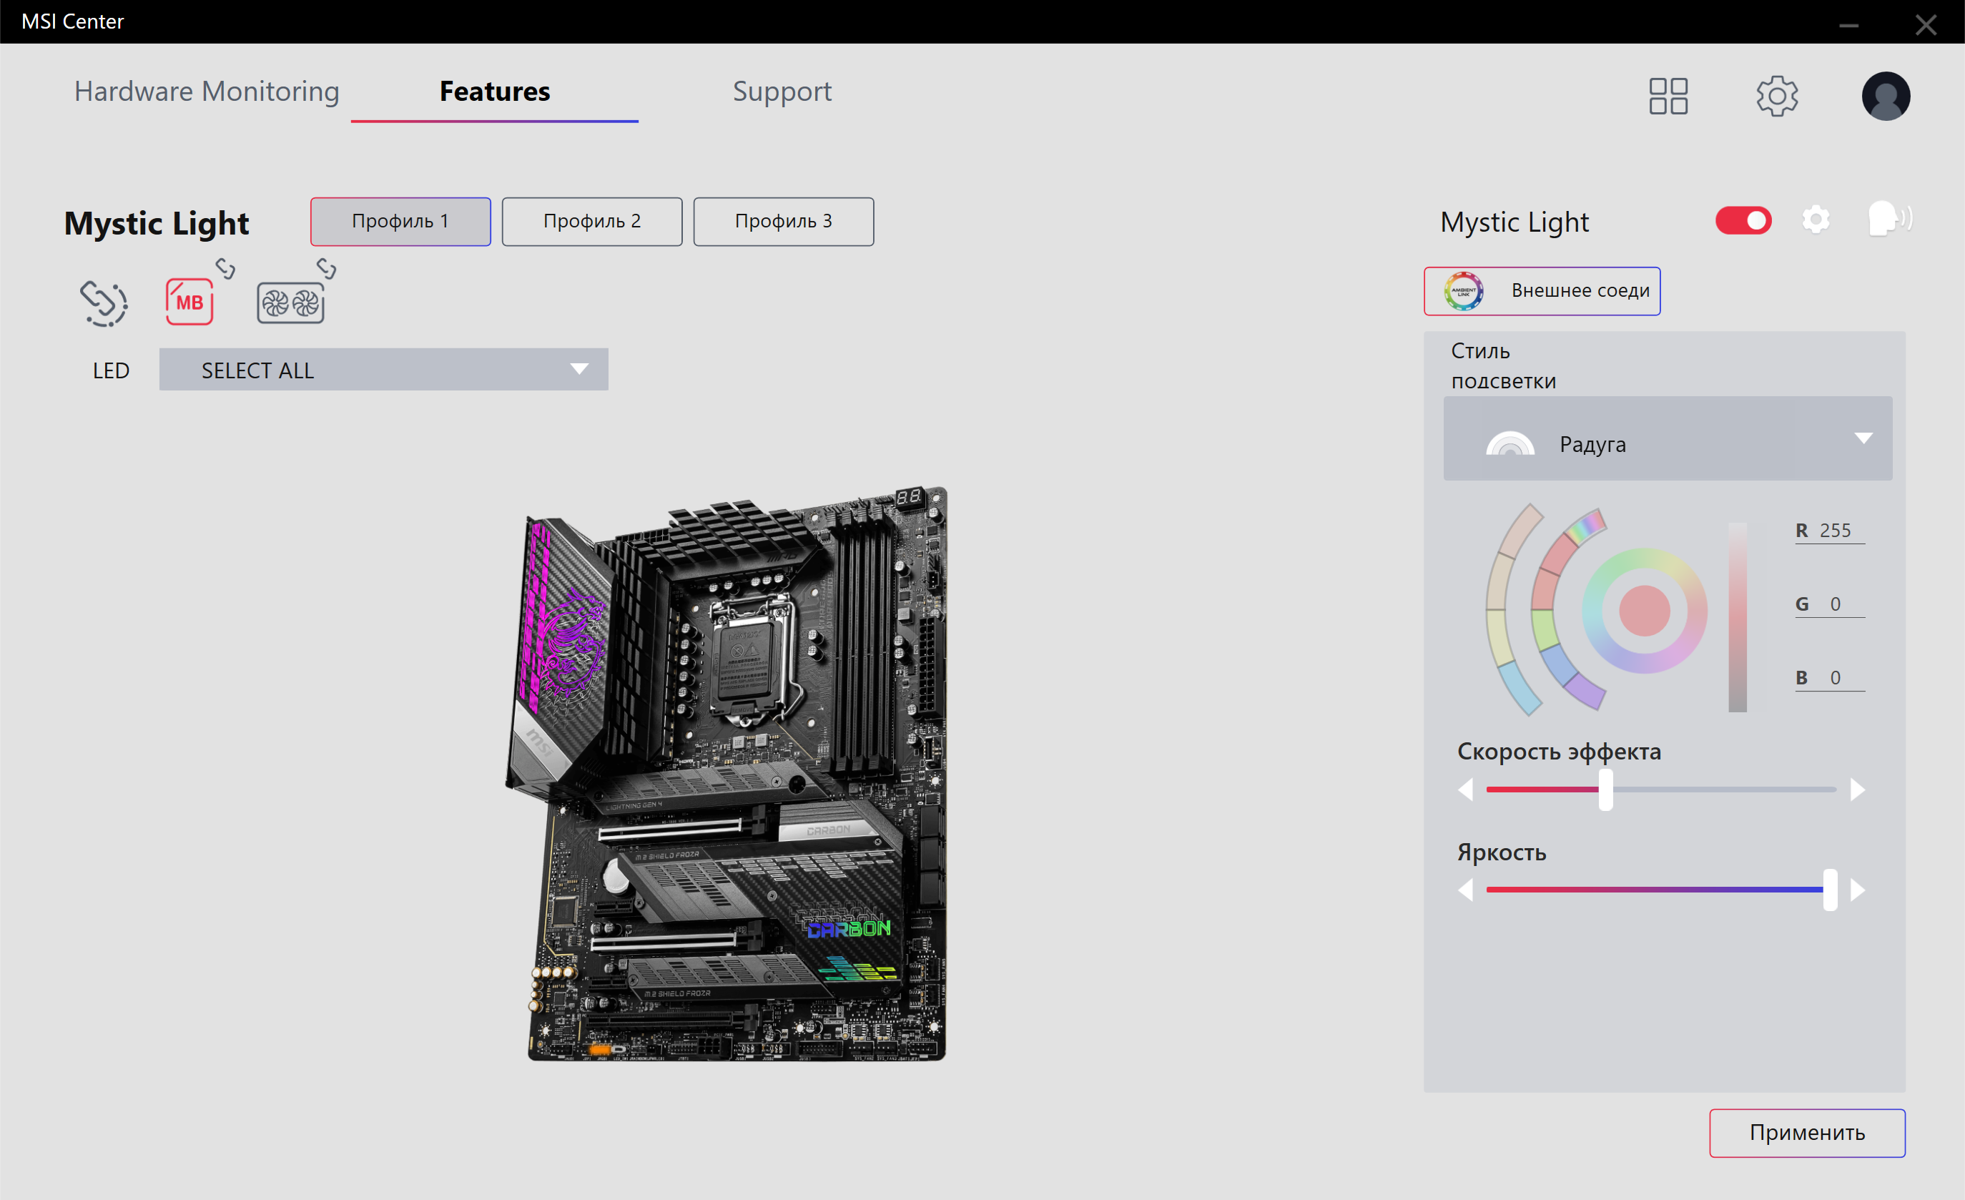Click the sync all devices chain icon
Image resolution: width=1965 pixels, height=1200 pixels.
click(x=104, y=303)
